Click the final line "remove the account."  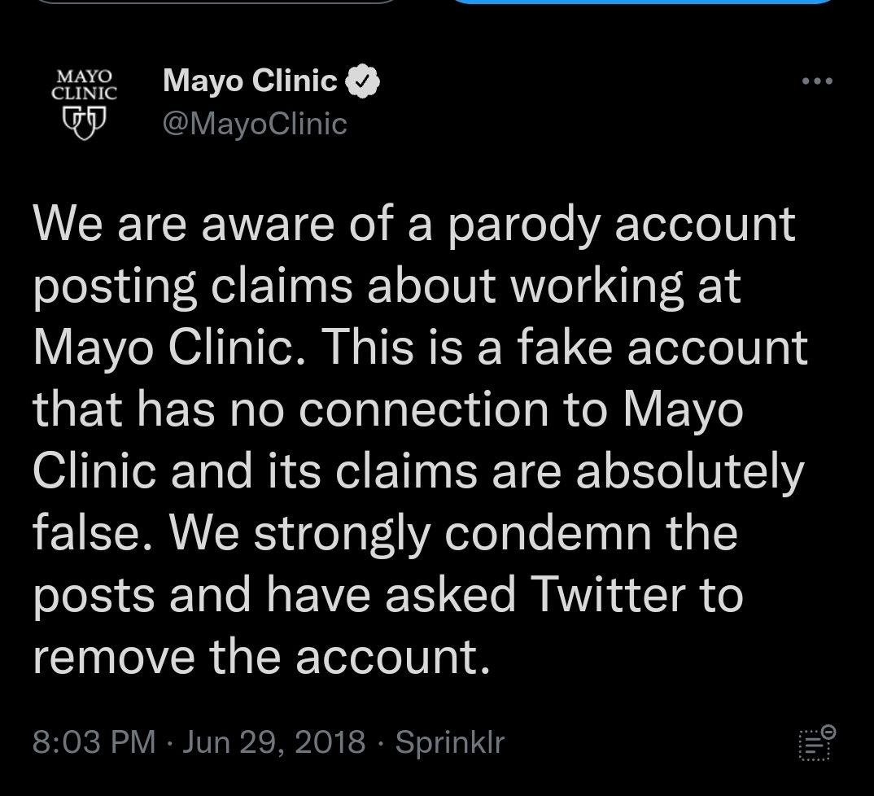(261, 657)
